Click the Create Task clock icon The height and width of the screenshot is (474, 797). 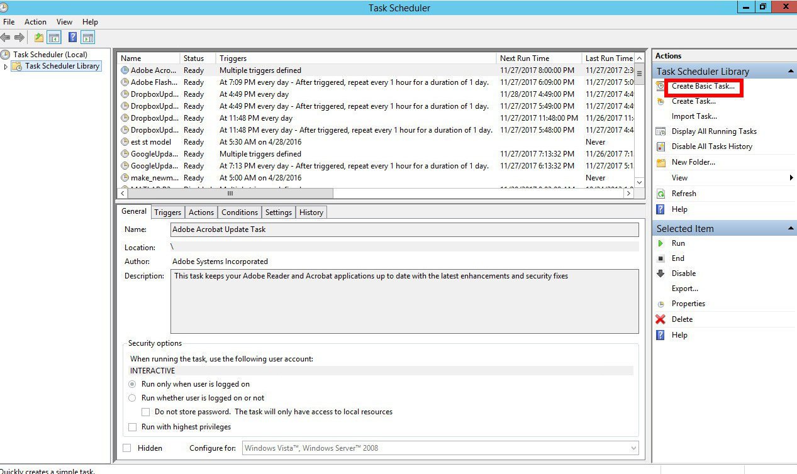pyautogui.click(x=660, y=101)
